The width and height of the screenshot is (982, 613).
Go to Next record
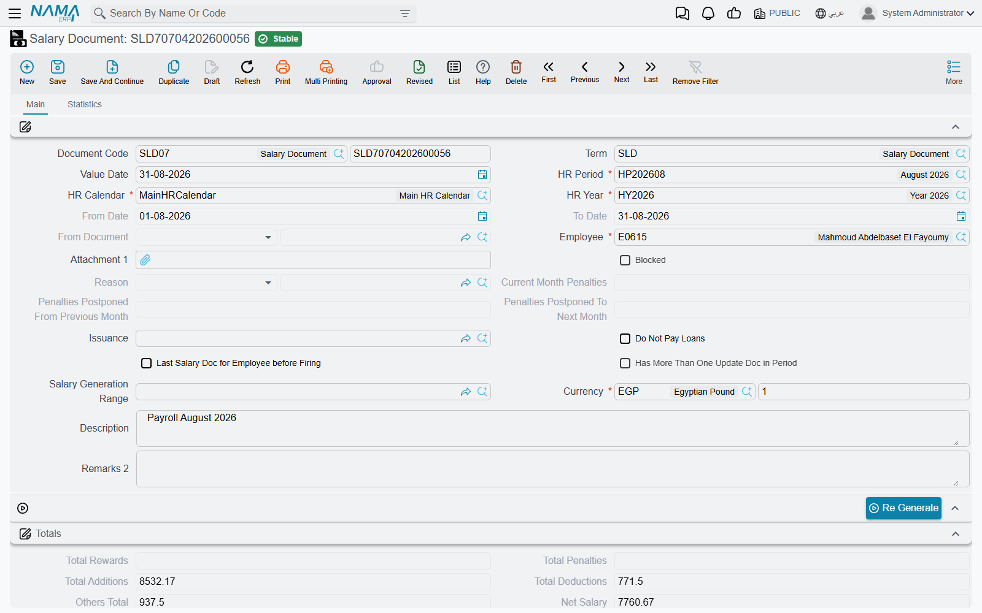[622, 72]
